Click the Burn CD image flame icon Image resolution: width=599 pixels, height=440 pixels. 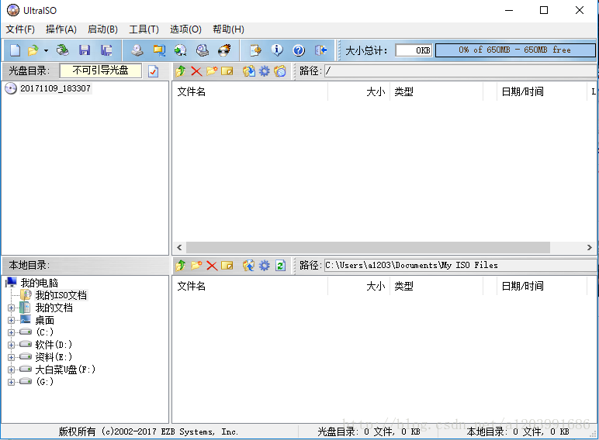pos(224,50)
